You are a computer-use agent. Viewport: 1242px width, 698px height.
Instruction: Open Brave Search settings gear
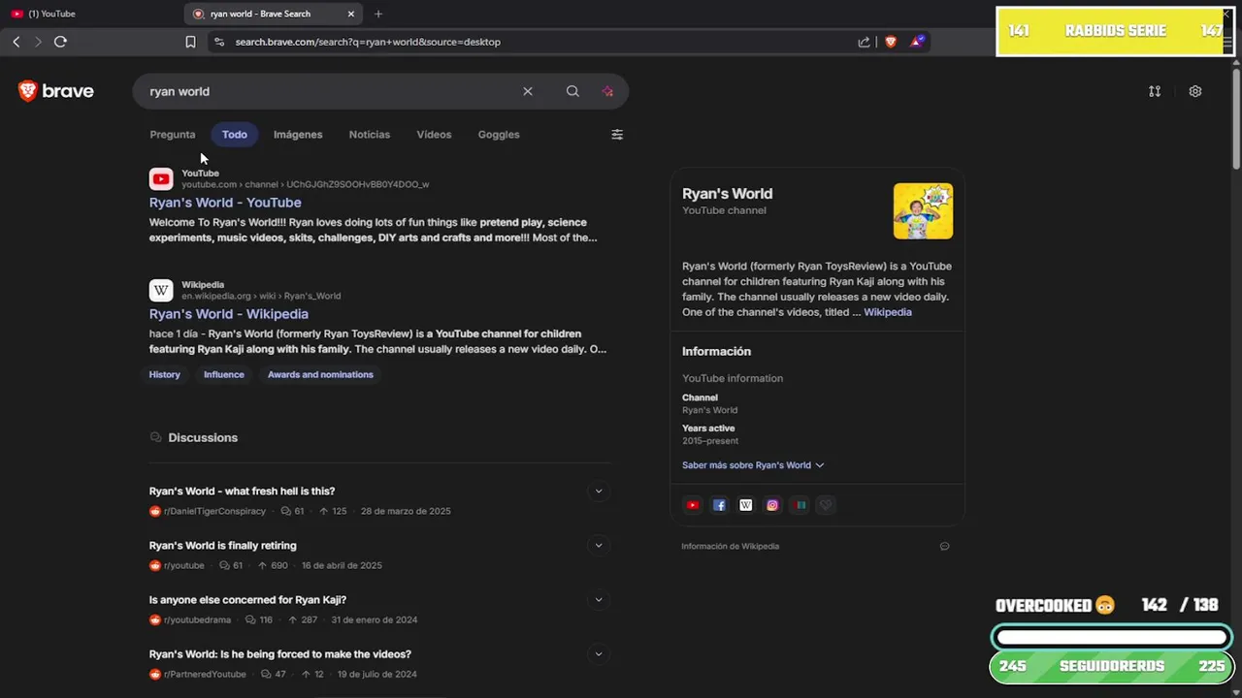[x=1195, y=91]
